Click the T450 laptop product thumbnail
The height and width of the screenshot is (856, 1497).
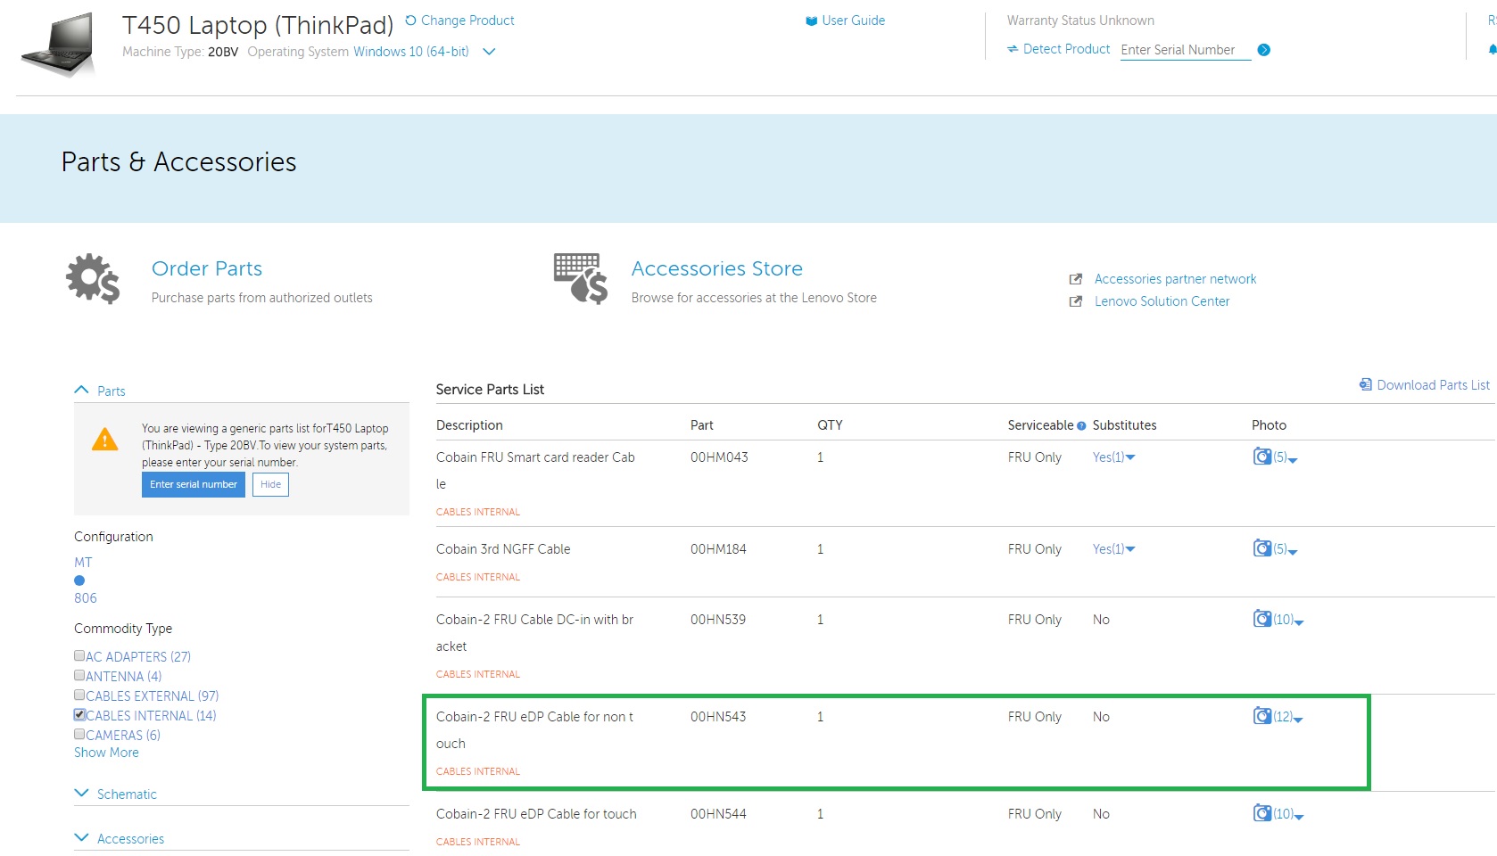tap(58, 45)
